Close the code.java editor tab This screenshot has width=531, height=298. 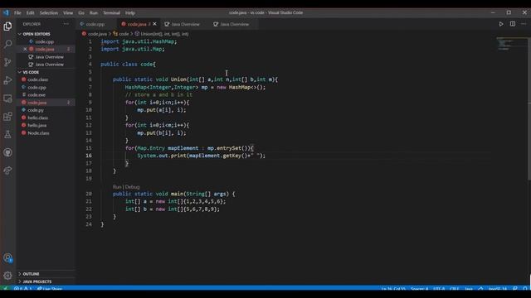point(155,24)
